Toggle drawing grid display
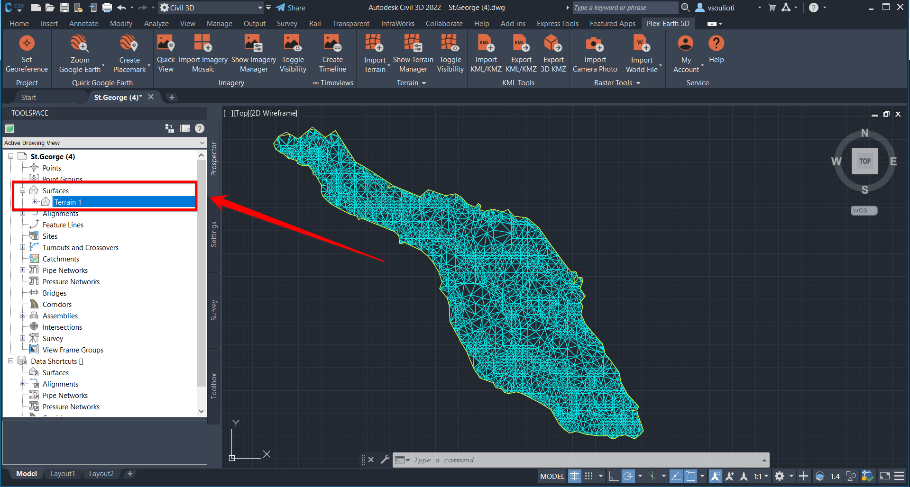910x487 pixels. coord(574,476)
